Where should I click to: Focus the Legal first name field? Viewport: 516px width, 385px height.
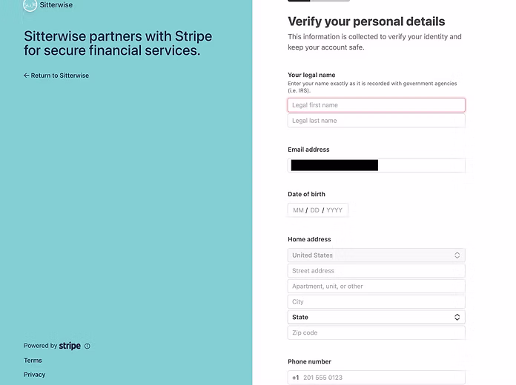click(x=376, y=105)
